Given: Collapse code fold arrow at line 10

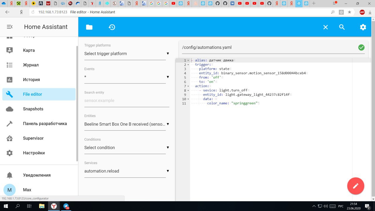Looking at the screenshot, I should [188, 99].
